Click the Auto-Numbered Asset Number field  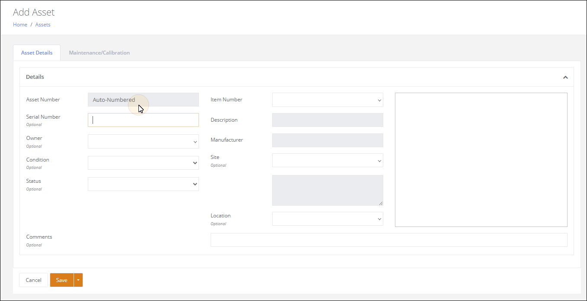(143, 100)
